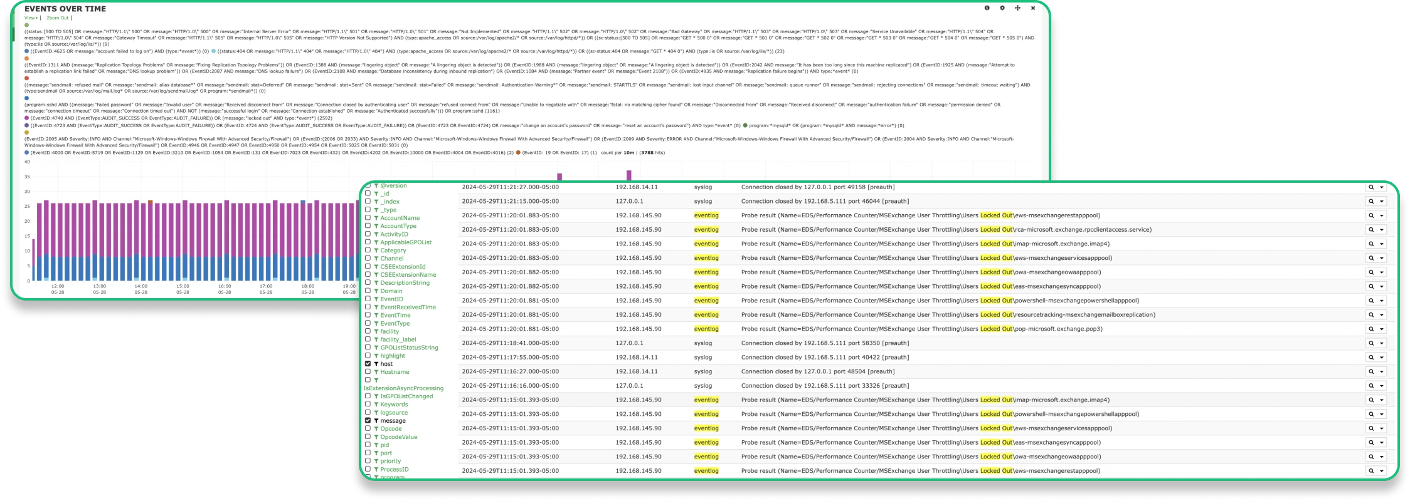Click magnifier icon on port 58350 row
This screenshot has width=1410, height=501.
point(1371,343)
